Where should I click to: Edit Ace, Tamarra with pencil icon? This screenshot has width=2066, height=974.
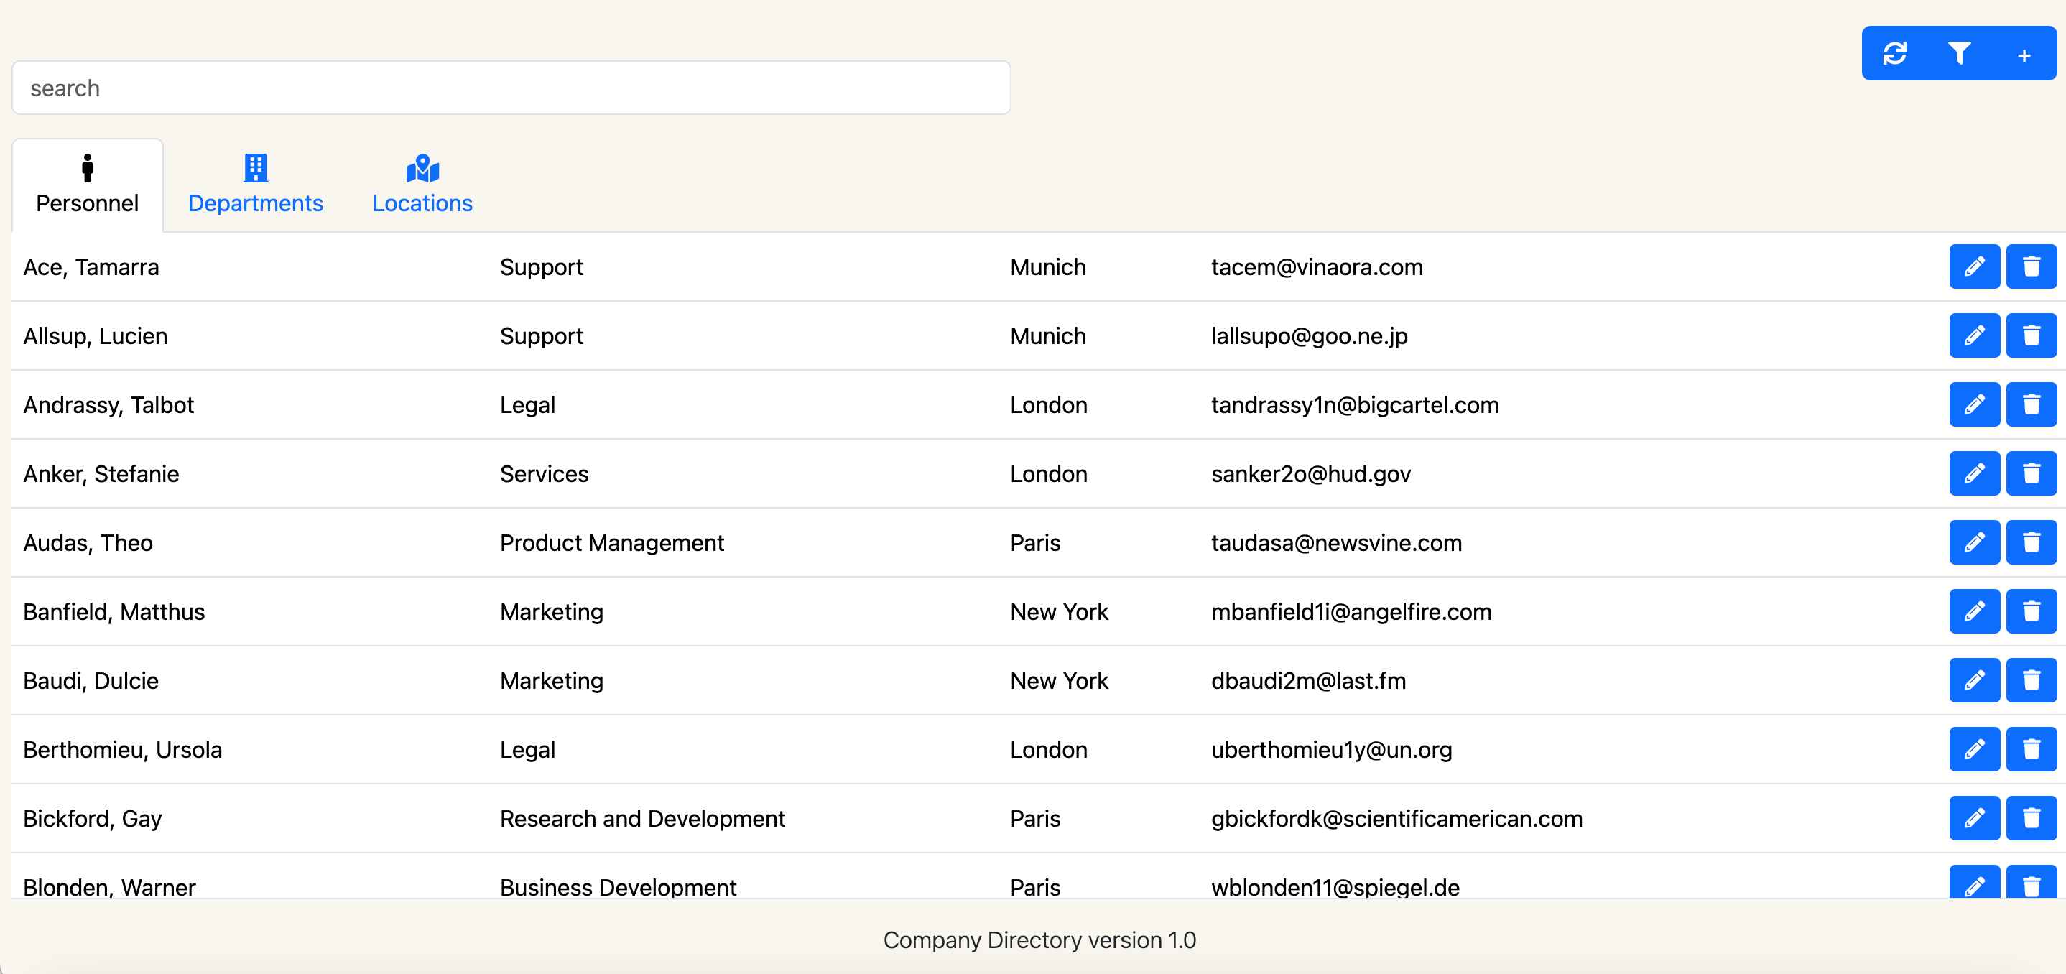coord(1974,266)
